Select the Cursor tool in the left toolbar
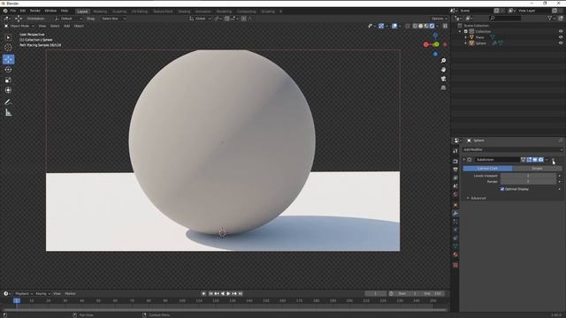The height and width of the screenshot is (318, 566). (x=8, y=47)
